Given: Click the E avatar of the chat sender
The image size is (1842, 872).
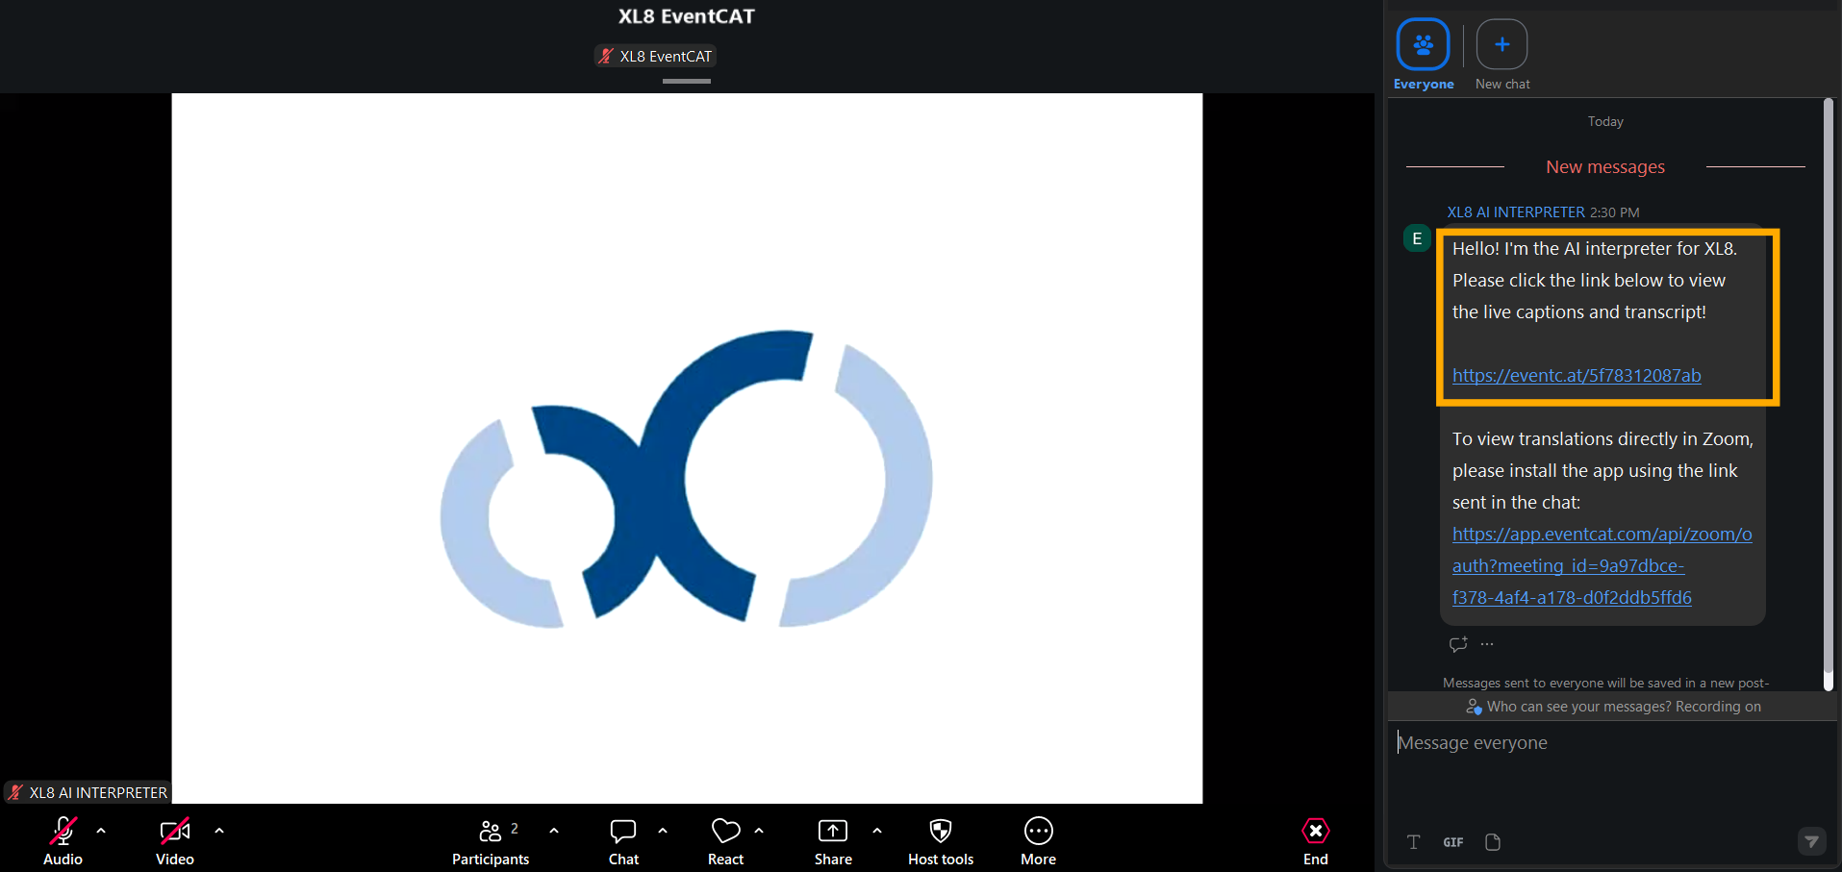Looking at the screenshot, I should pyautogui.click(x=1417, y=238).
